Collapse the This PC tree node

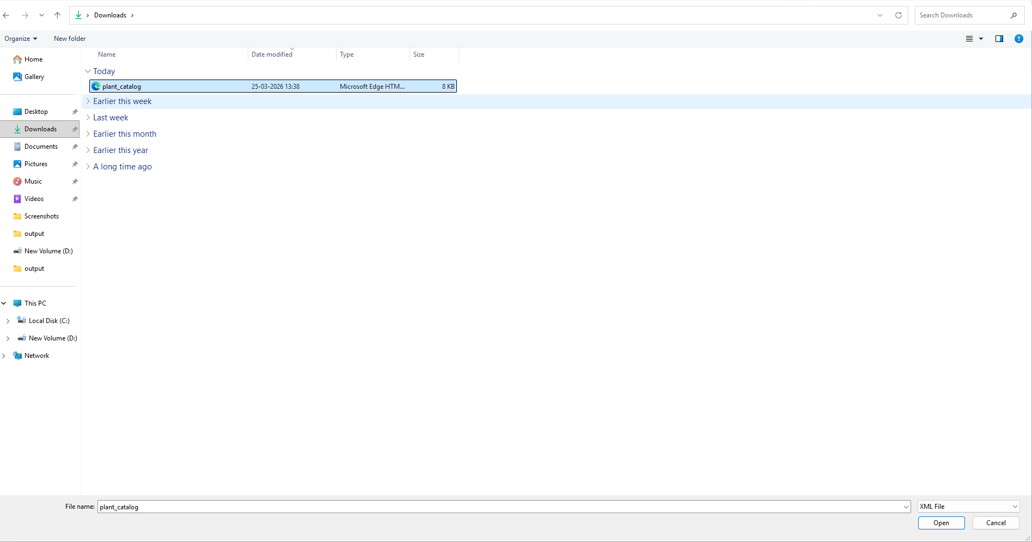pos(4,303)
